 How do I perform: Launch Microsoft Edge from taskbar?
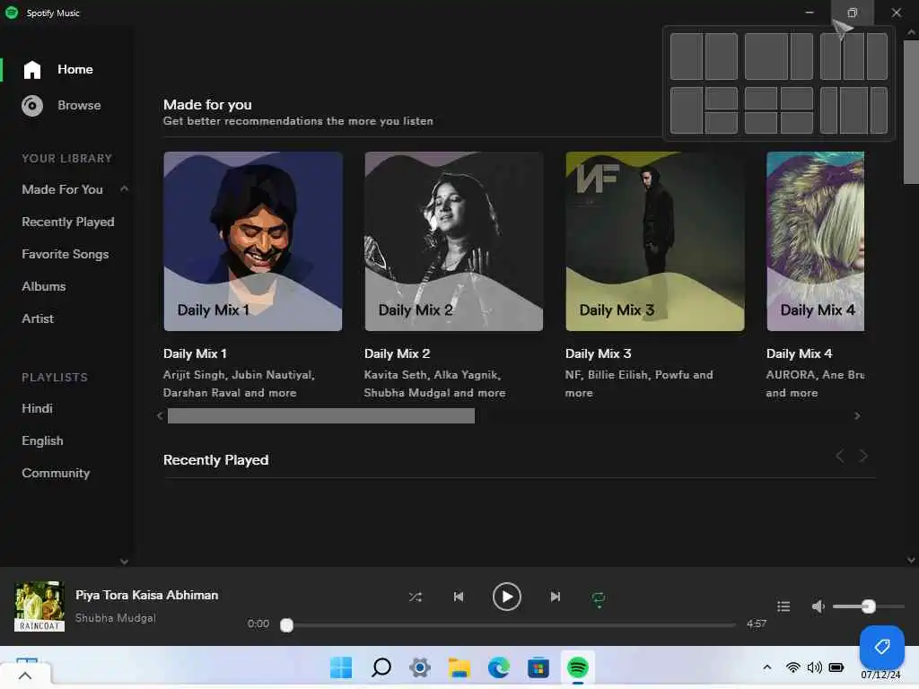pos(499,667)
